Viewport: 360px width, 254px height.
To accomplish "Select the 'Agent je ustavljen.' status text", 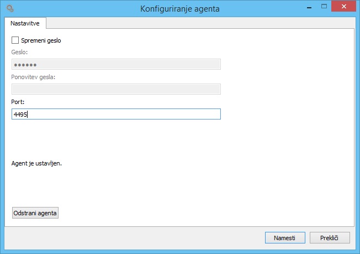I will tap(36, 163).
